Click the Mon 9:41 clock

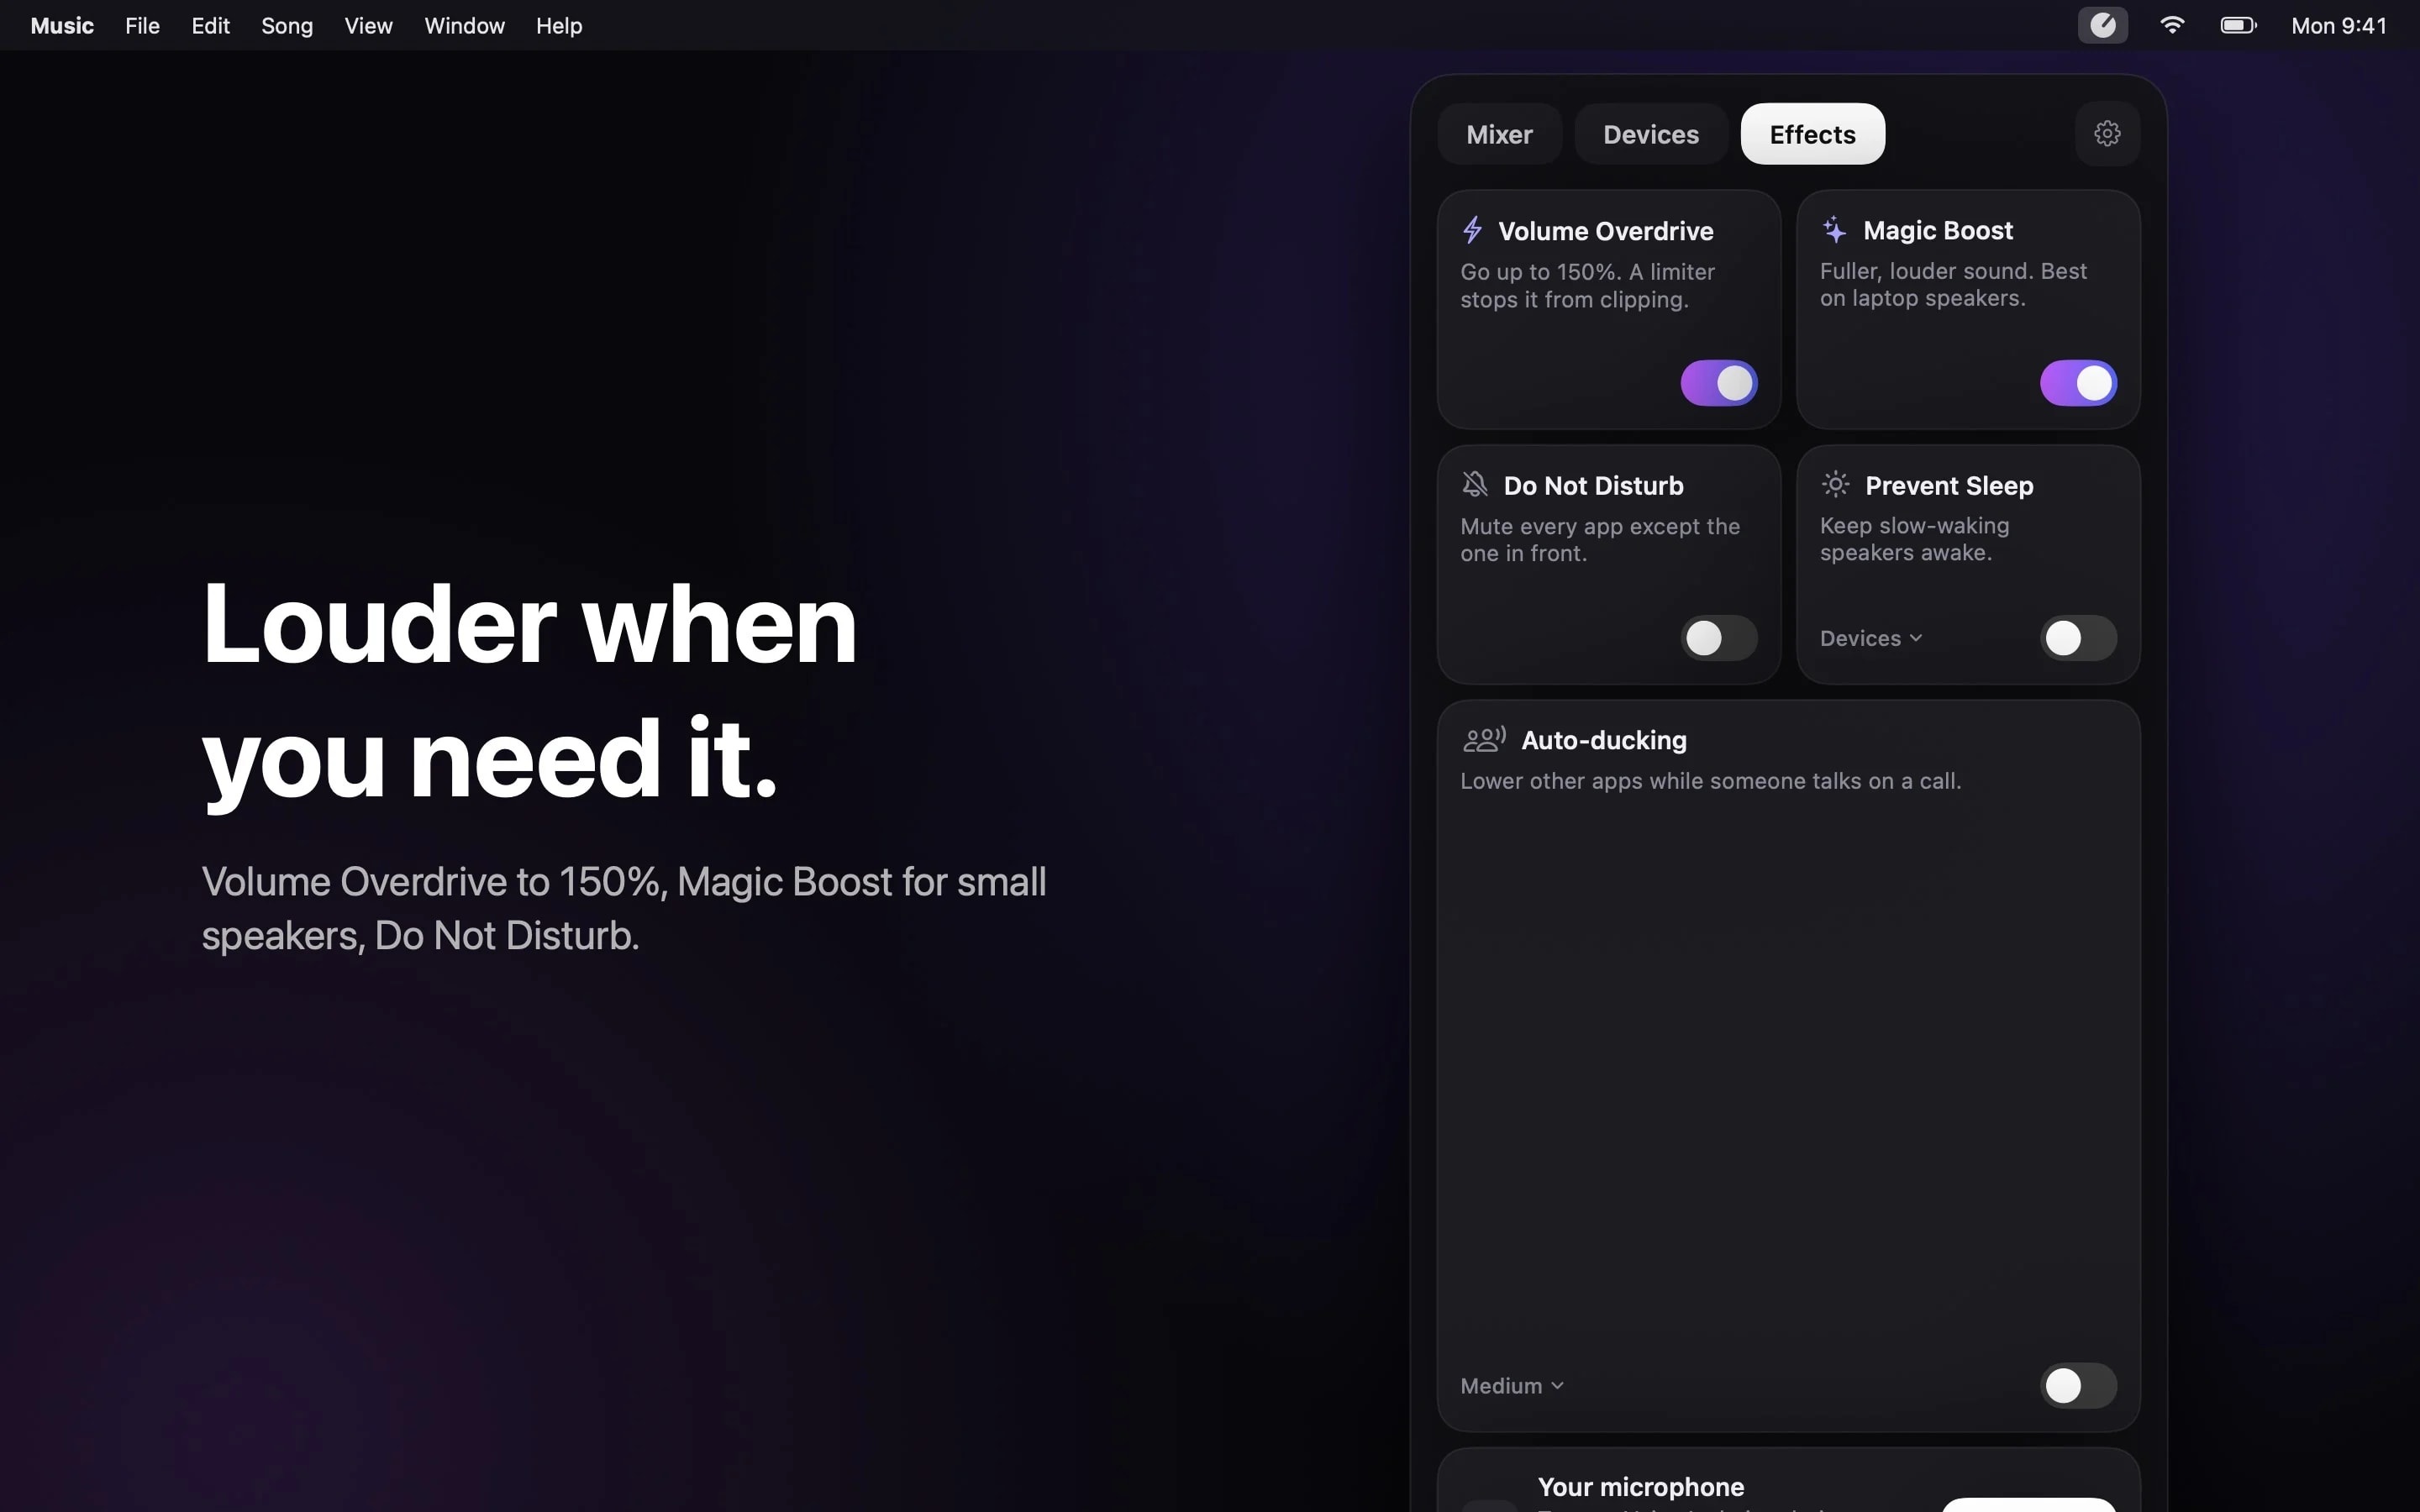(x=2338, y=26)
